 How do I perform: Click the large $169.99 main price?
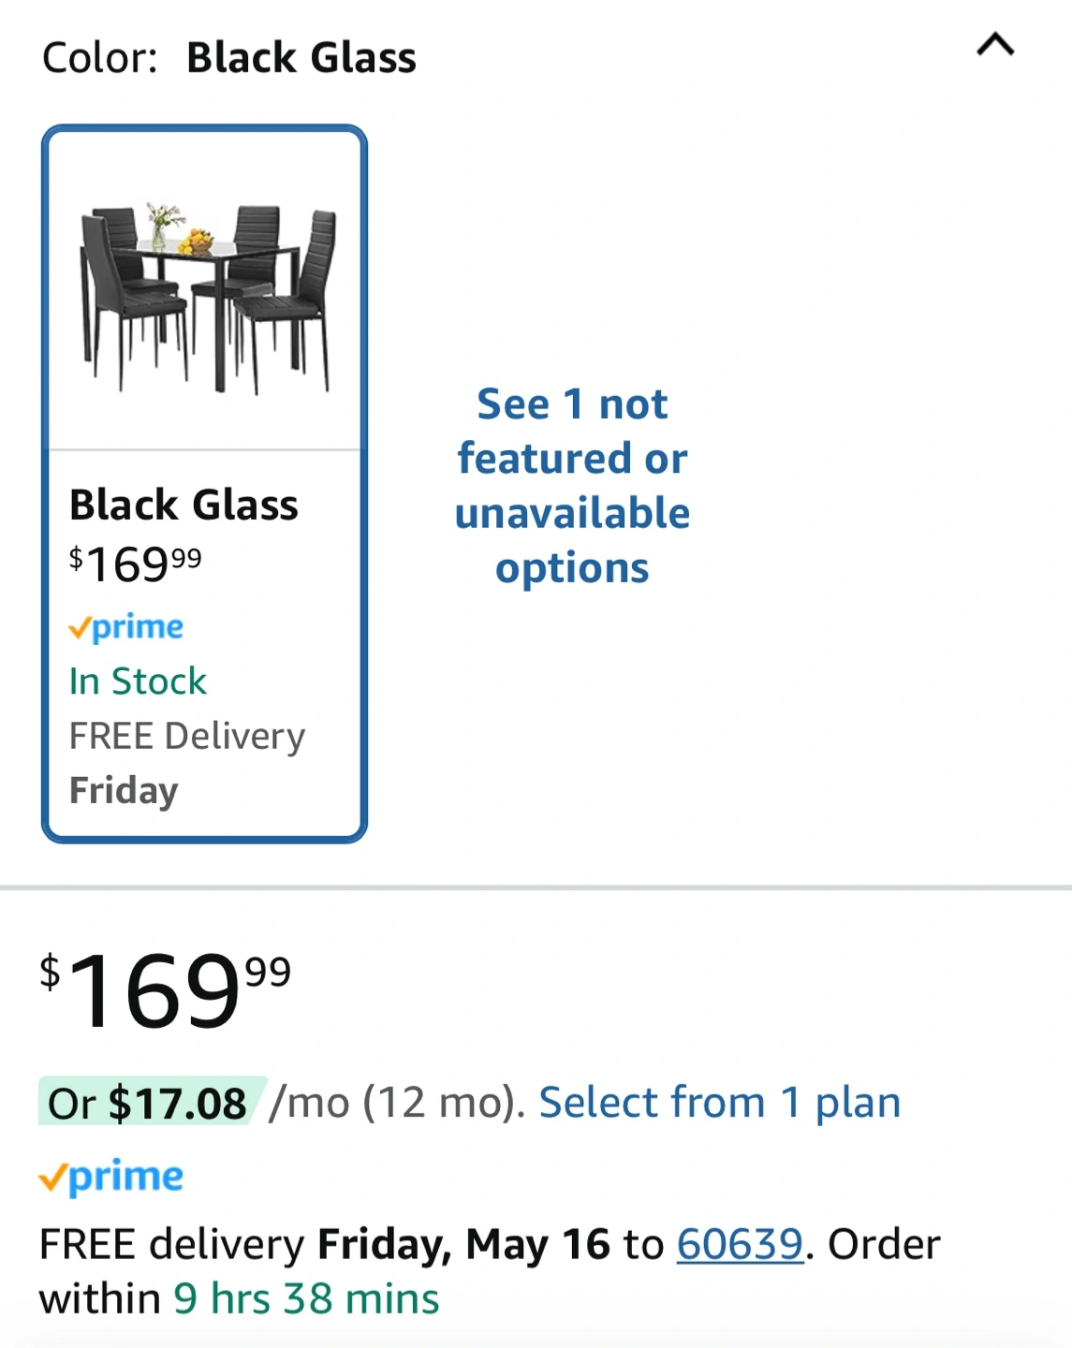166,990
